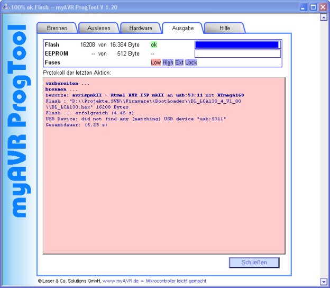
Task: Switch to the Auslesen tab
Action: [99, 28]
